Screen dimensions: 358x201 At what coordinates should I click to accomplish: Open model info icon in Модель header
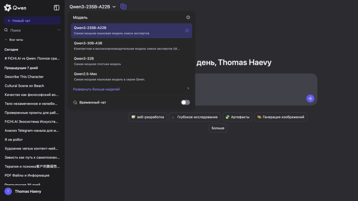point(188,17)
